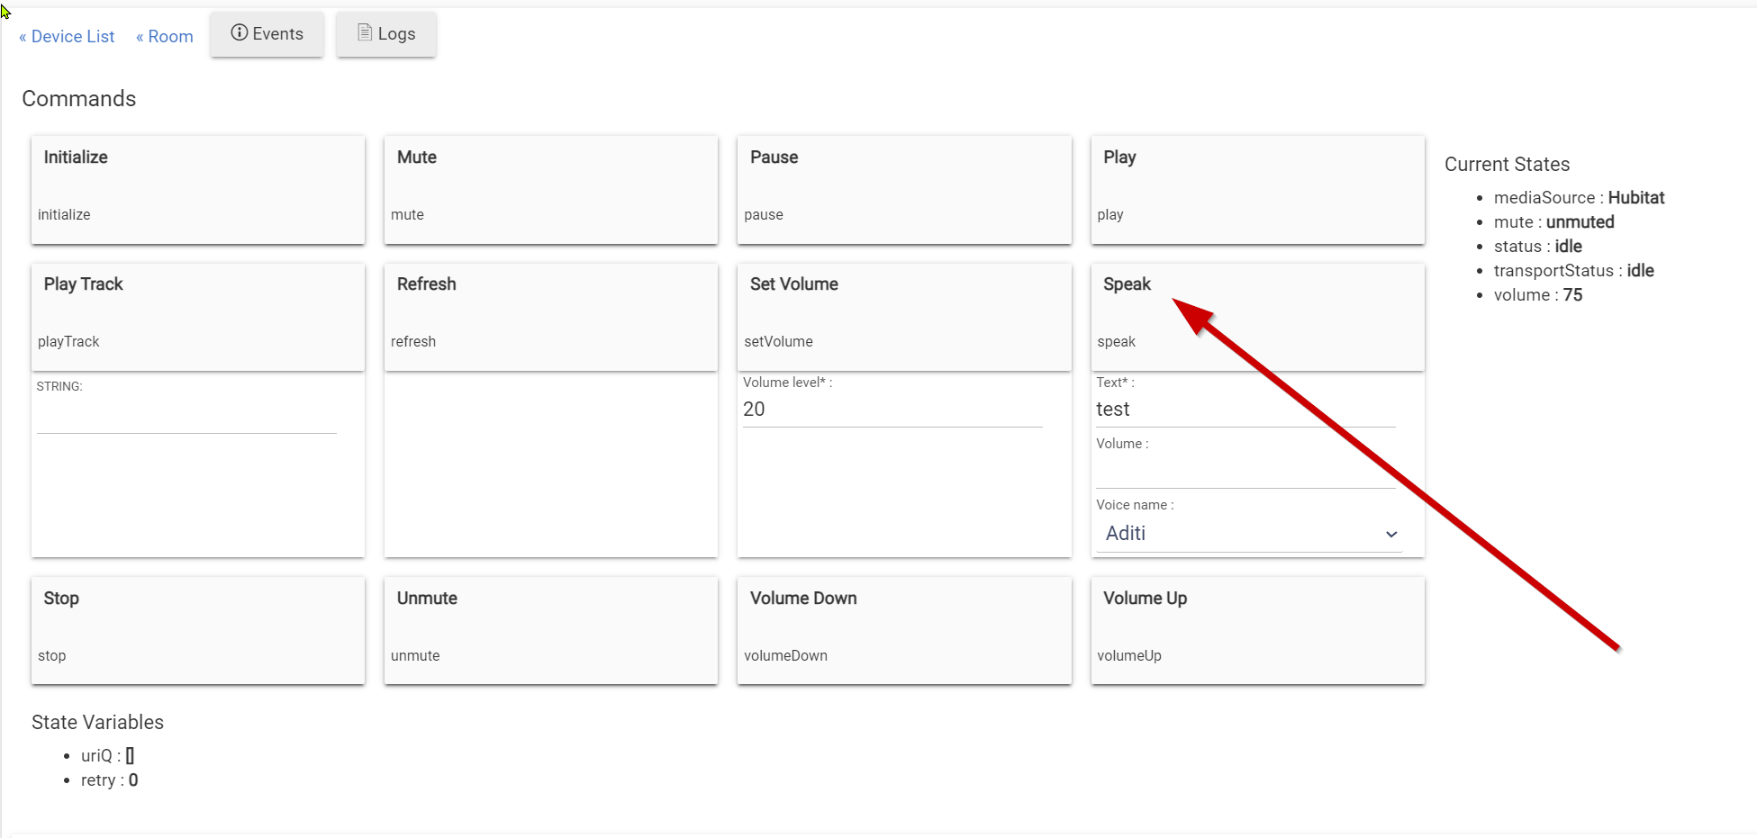The width and height of the screenshot is (1757, 838).
Task: Run the Play command
Action: tap(1258, 190)
